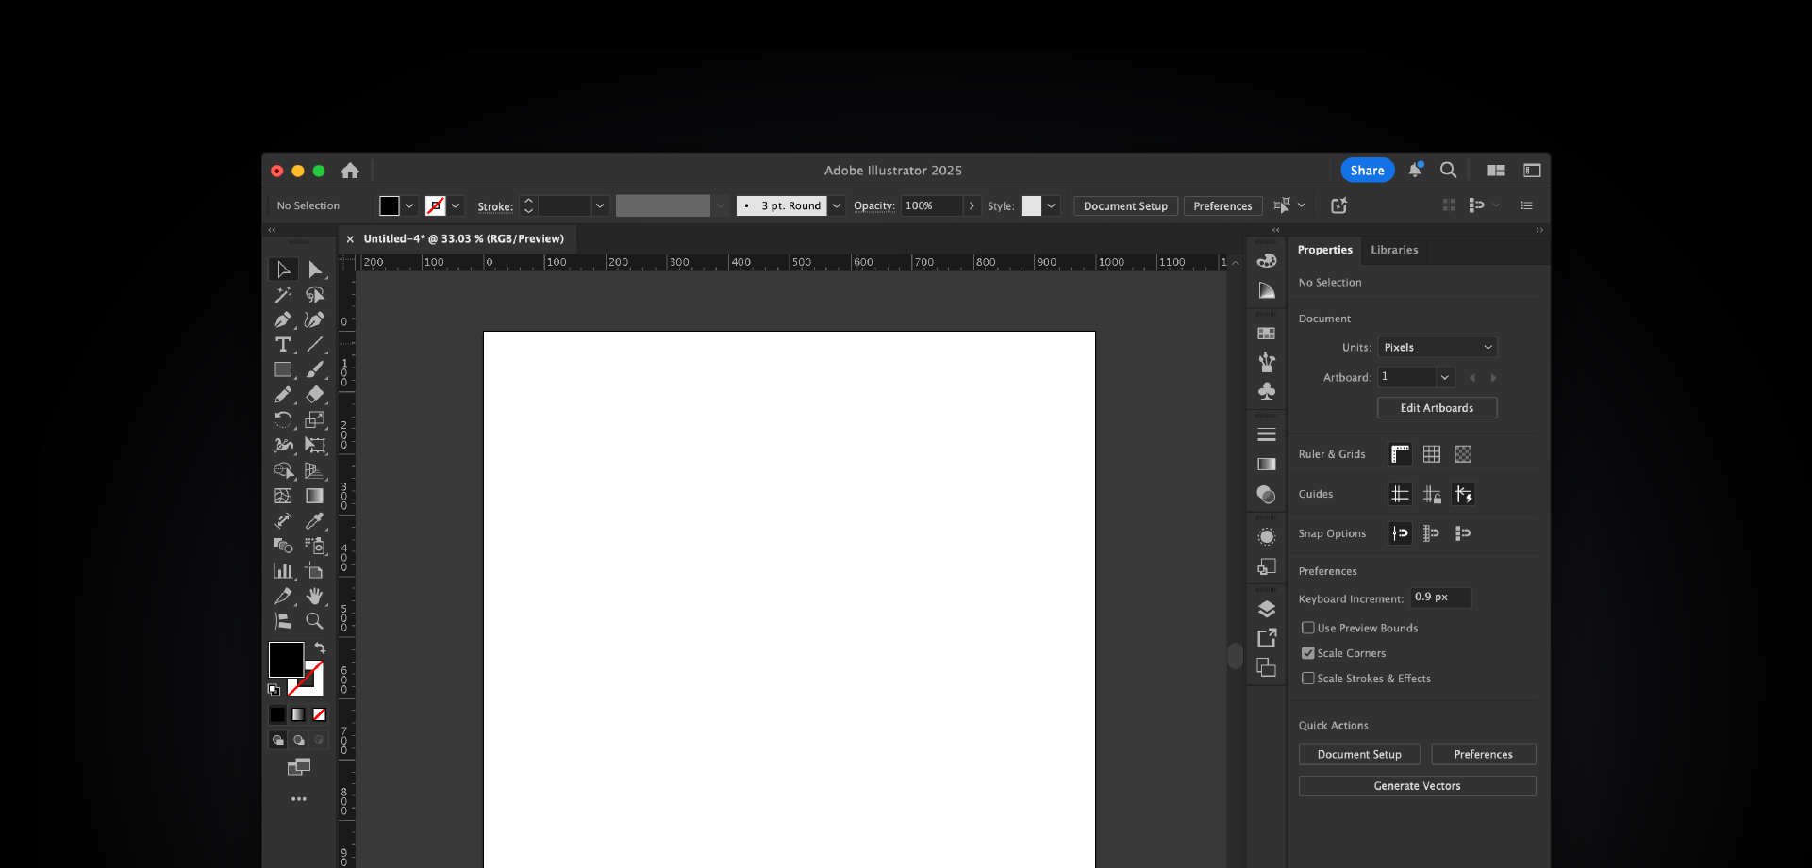Screen dimensions: 1812x868
Task: Open the 3 pt. Round brush dropdown
Action: point(837,205)
